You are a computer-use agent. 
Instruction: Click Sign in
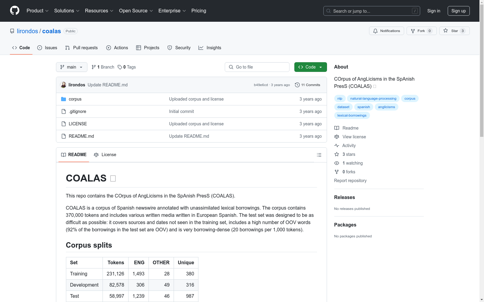coord(434,11)
